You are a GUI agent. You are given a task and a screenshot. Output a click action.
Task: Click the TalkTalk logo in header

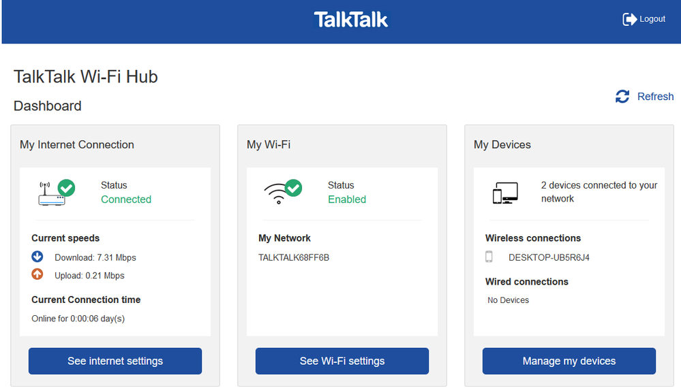point(351,20)
